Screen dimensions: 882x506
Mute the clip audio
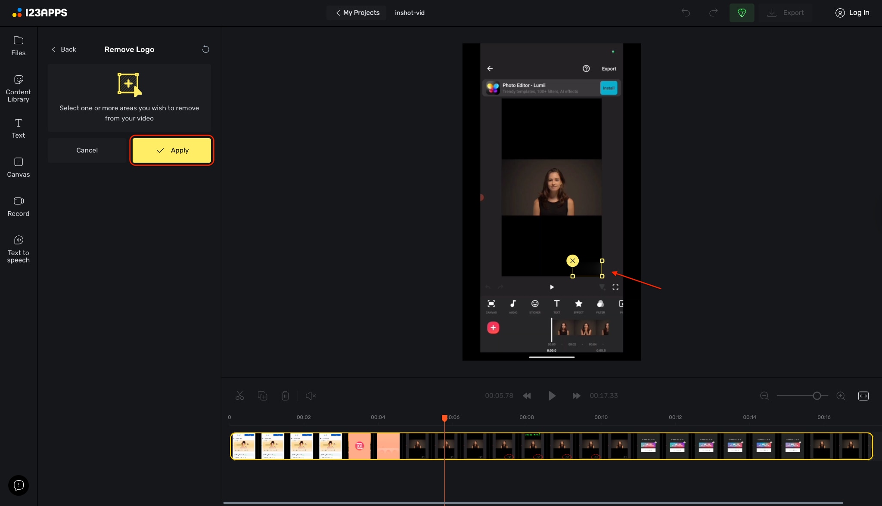311,395
